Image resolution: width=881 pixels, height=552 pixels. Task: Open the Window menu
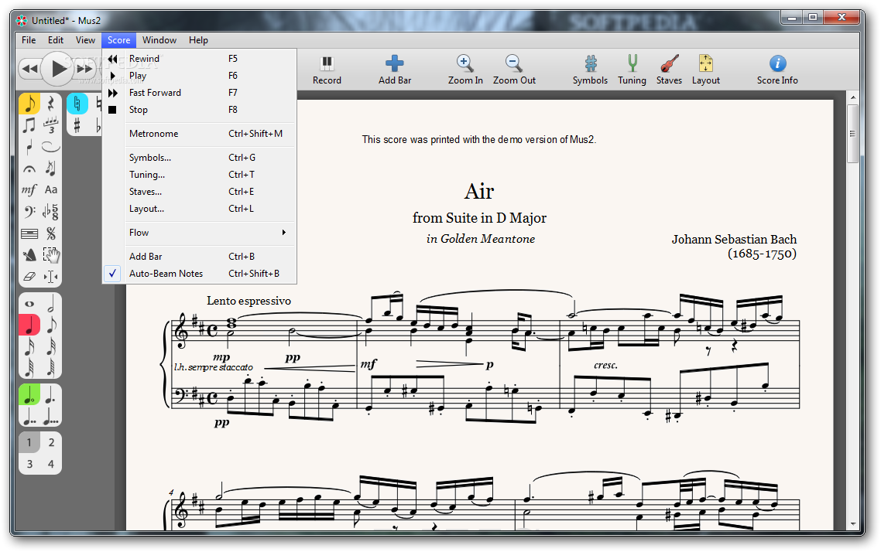pyautogui.click(x=159, y=40)
